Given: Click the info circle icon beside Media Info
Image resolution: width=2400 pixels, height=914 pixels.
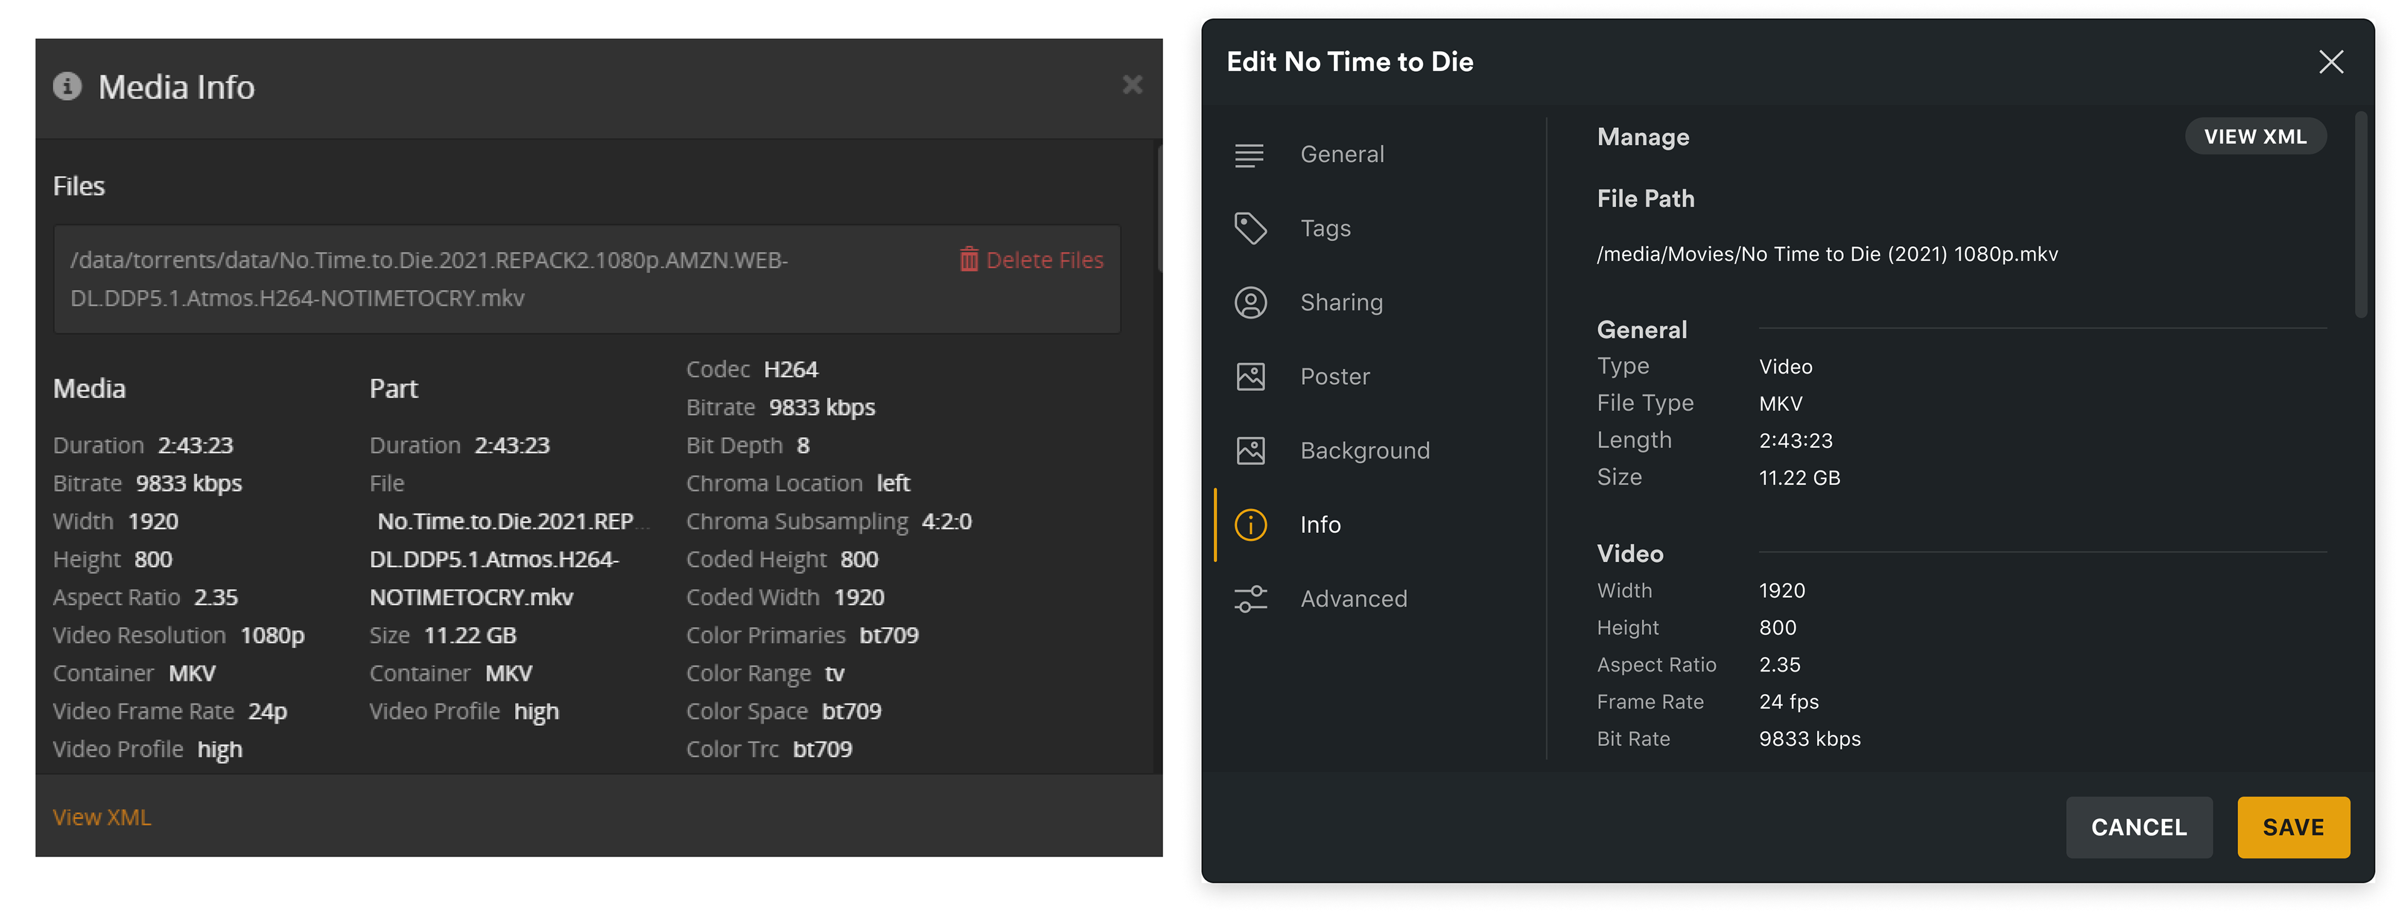Looking at the screenshot, I should click(67, 86).
